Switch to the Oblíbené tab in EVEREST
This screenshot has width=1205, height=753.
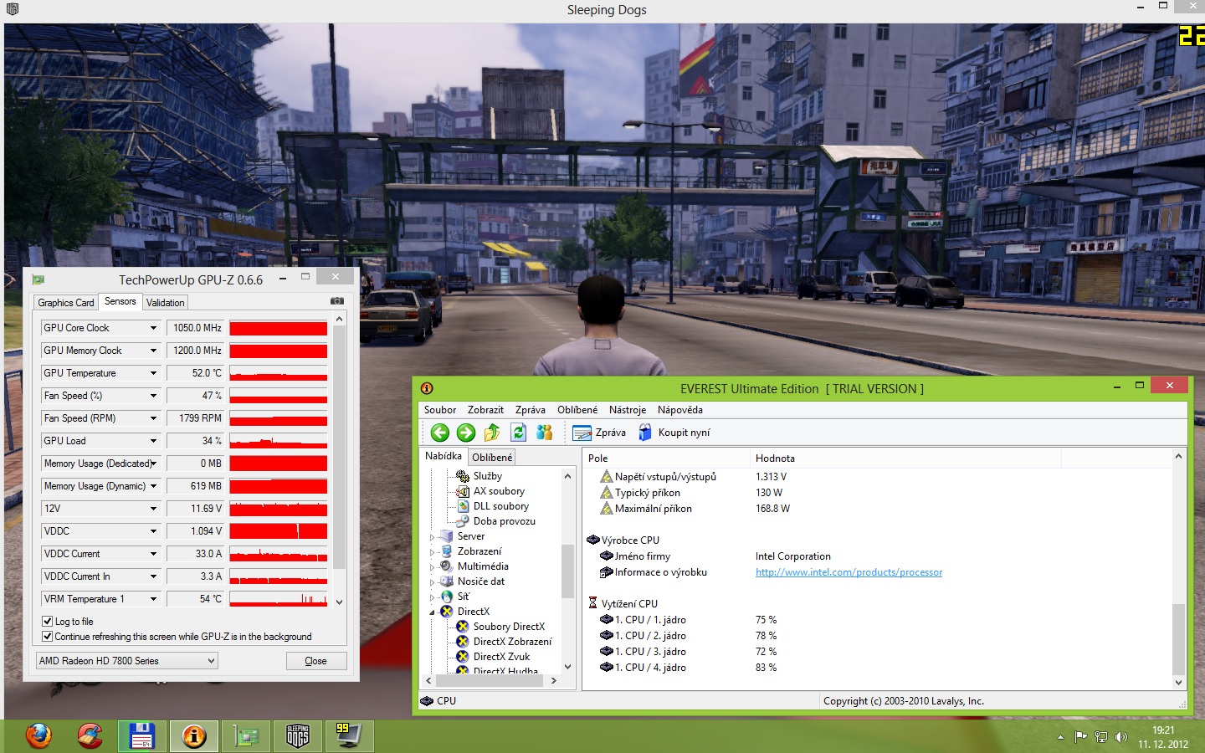tap(492, 458)
